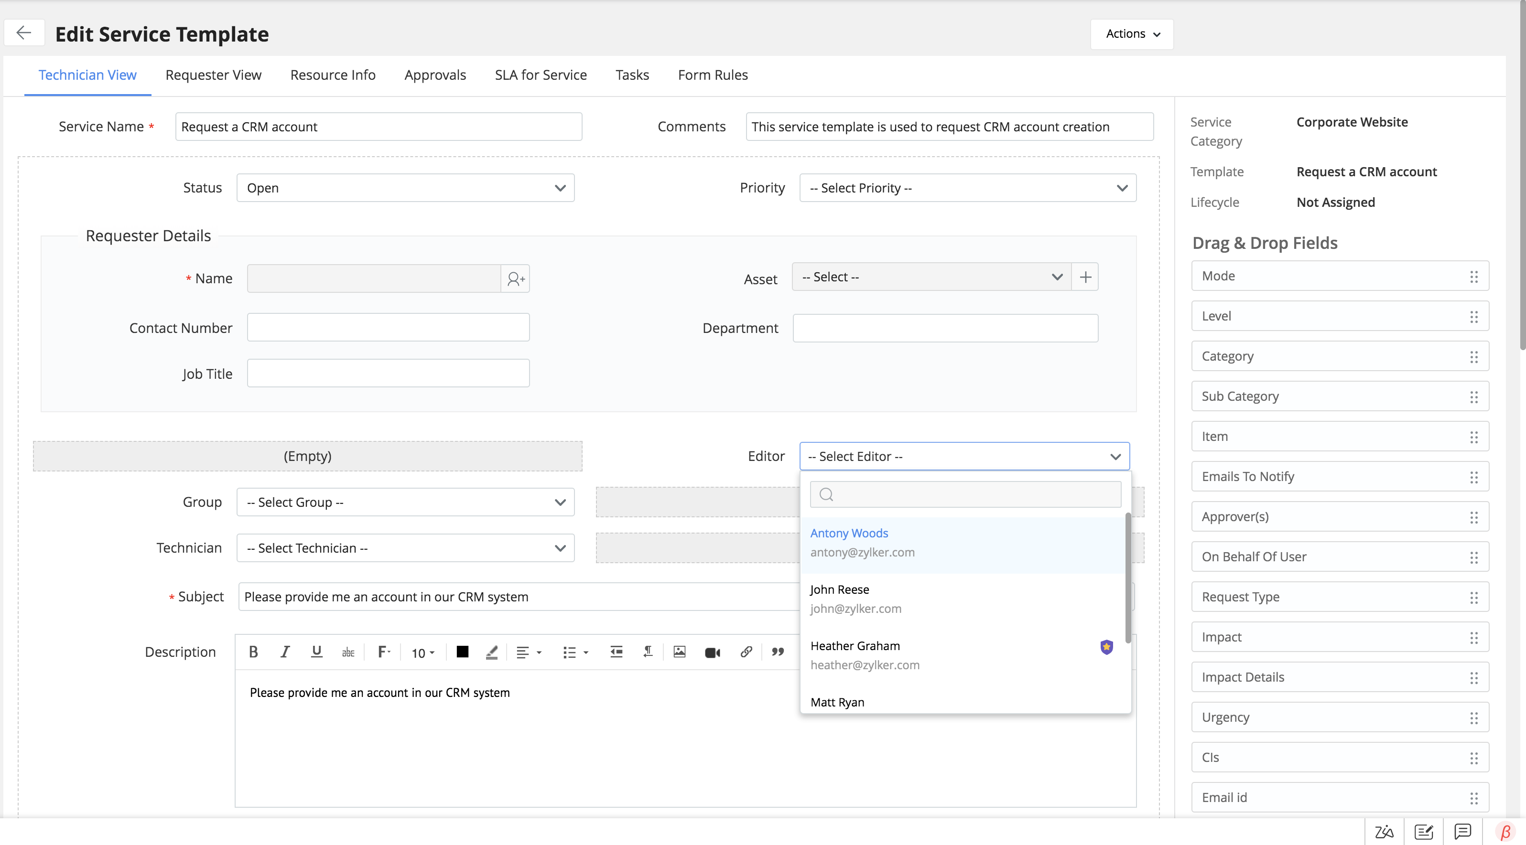Insert an image using the toolbar icon
Viewport: 1526px width, 845px height.
[680, 652]
